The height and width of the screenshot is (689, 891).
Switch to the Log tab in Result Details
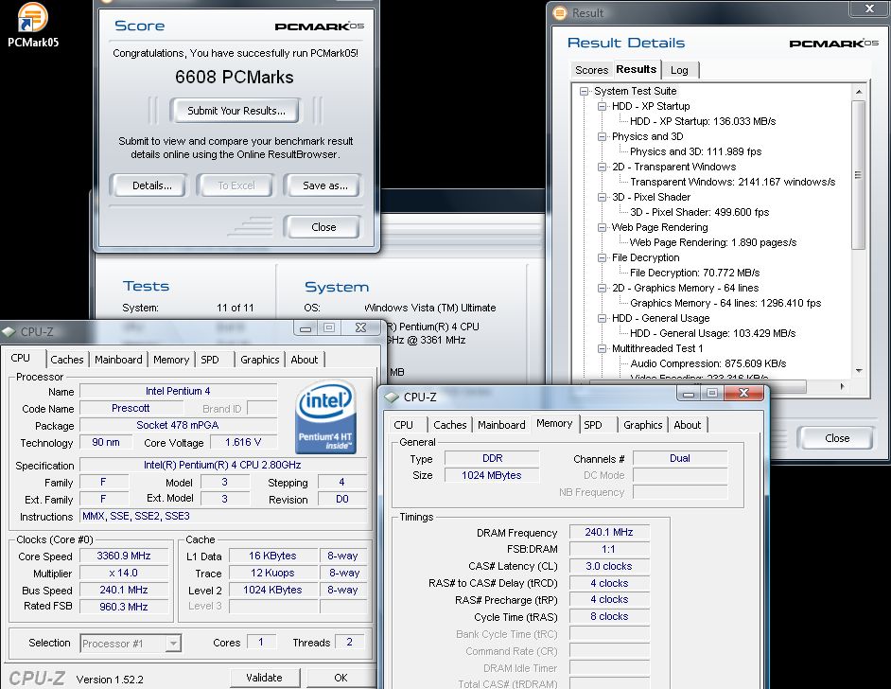[679, 70]
